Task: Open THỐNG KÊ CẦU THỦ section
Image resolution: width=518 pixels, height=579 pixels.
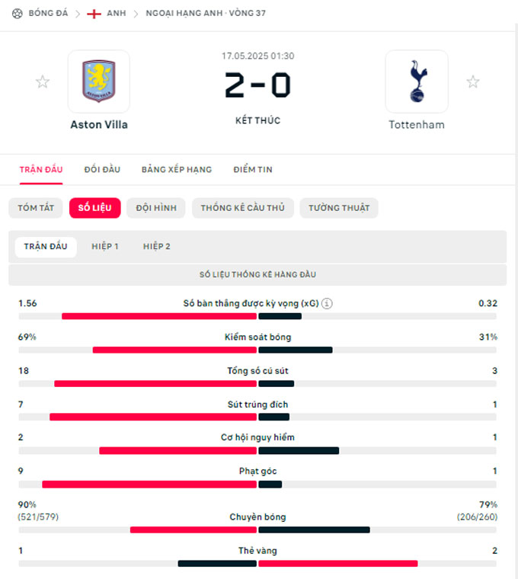Action: coord(242,208)
